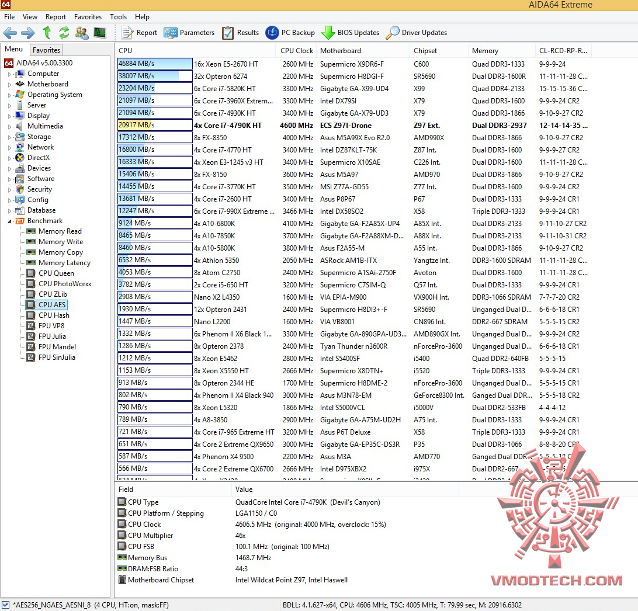Click the Results toolbar button
638x611 pixels.
[x=241, y=33]
